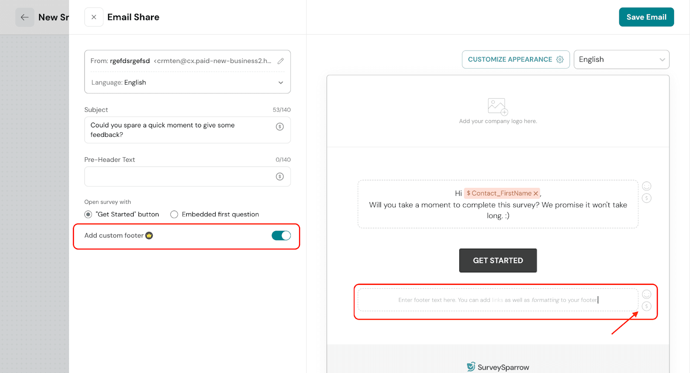Select Embedded first question radio option
Screen dimensions: 690x373
[174, 215]
